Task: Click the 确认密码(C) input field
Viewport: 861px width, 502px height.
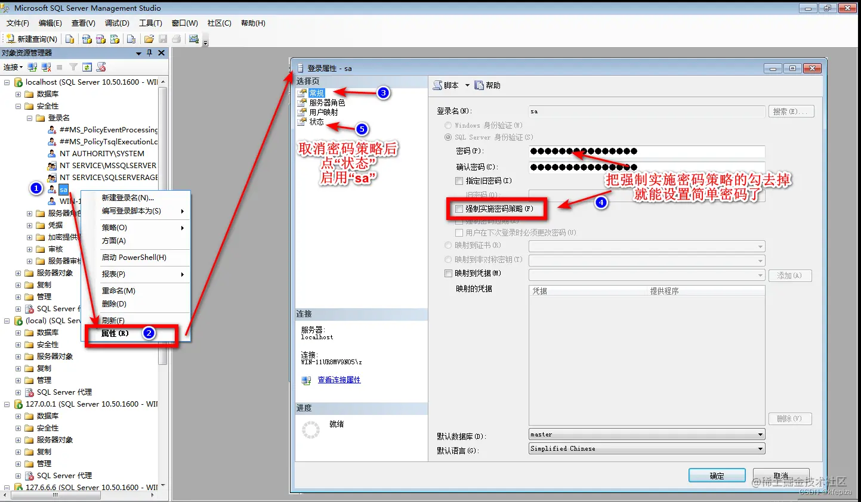Action: 647,167
